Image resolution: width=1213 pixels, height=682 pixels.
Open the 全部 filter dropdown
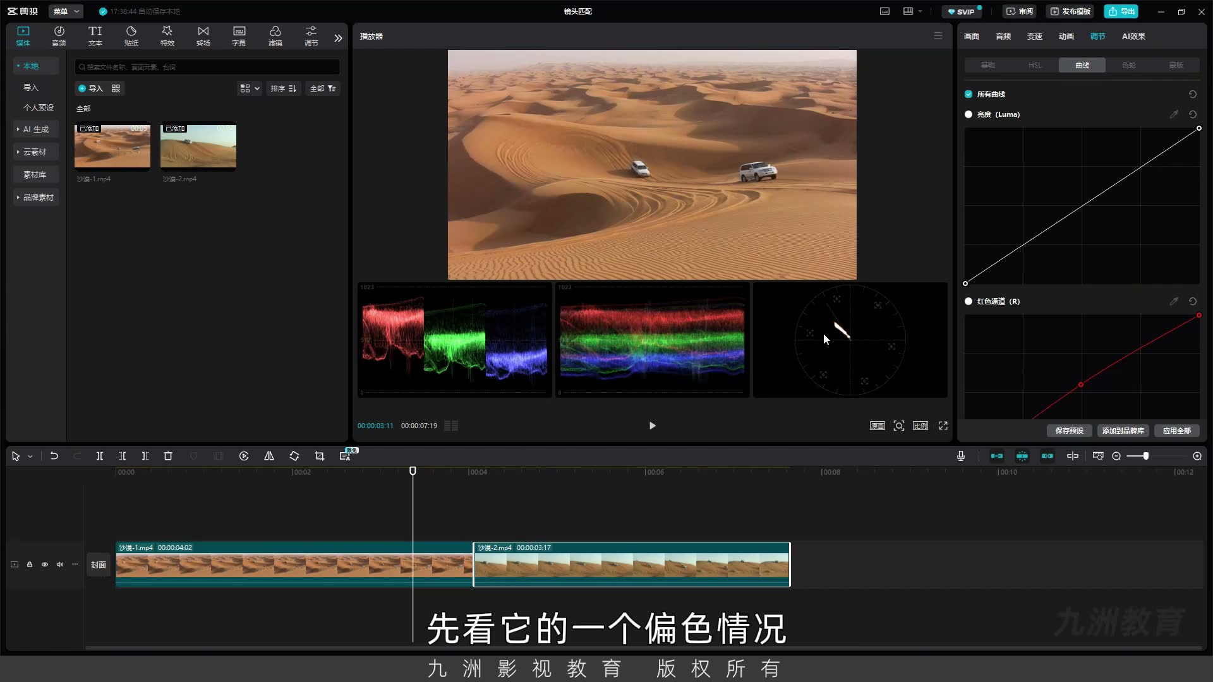[x=323, y=88]
